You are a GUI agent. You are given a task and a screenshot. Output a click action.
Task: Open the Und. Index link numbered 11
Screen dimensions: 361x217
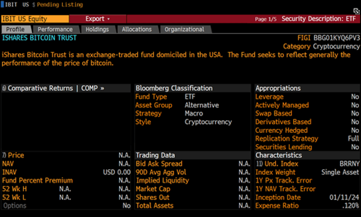tap(278, 164)
